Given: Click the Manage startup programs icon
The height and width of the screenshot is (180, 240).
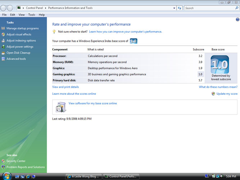Looking at the screenshot, I should coord(3,28).
